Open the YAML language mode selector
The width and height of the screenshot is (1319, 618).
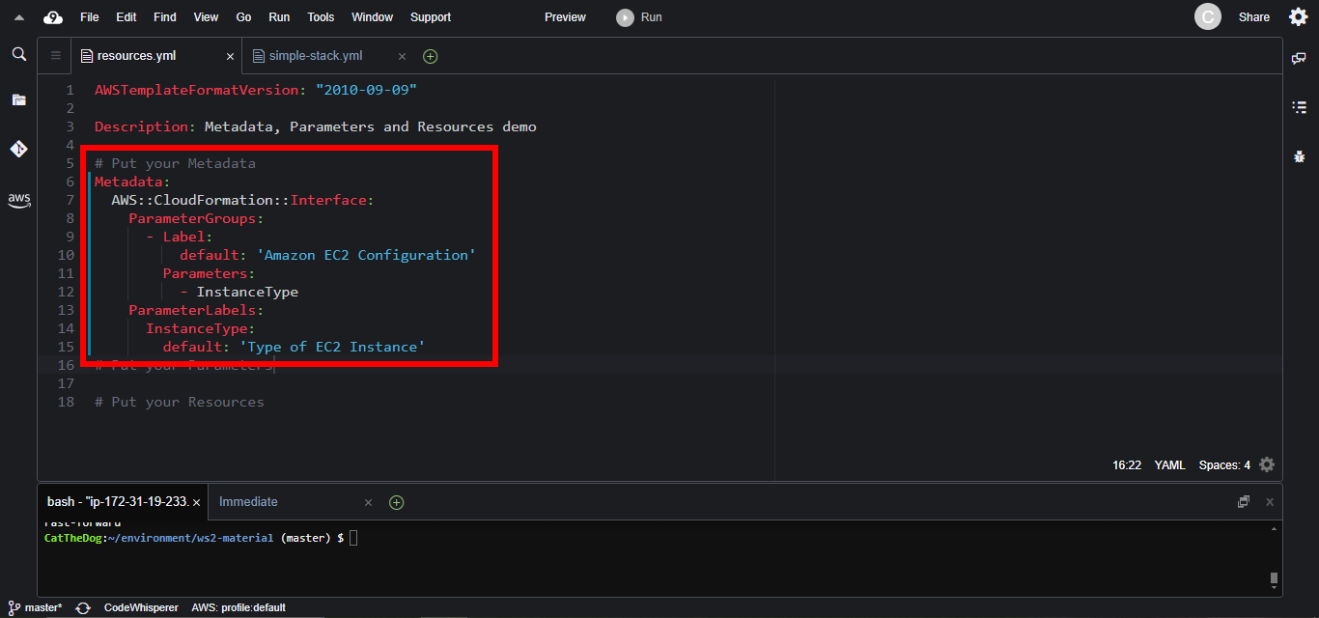pos(1169,465)
